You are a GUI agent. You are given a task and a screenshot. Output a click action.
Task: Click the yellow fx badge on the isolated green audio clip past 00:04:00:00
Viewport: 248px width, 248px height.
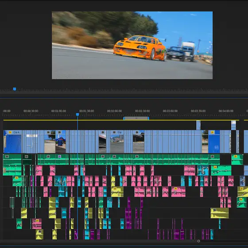click(x=235, y=156)
